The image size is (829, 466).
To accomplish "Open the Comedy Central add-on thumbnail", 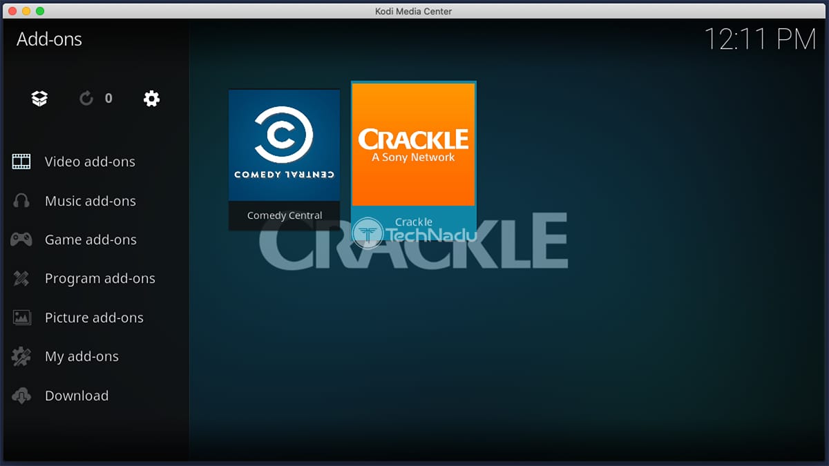I will pos(284,146).
